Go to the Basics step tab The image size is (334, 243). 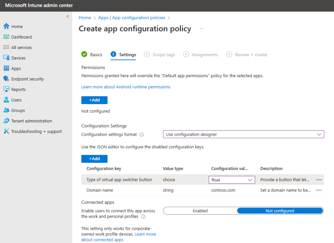[x=92, y=54]
